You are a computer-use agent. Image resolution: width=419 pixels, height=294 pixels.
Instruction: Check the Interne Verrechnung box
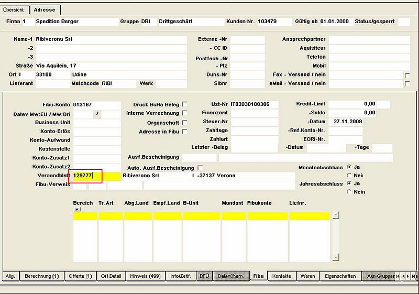click(184, 113)
